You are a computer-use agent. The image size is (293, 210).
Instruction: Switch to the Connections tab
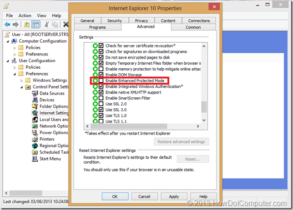point(199,20)
